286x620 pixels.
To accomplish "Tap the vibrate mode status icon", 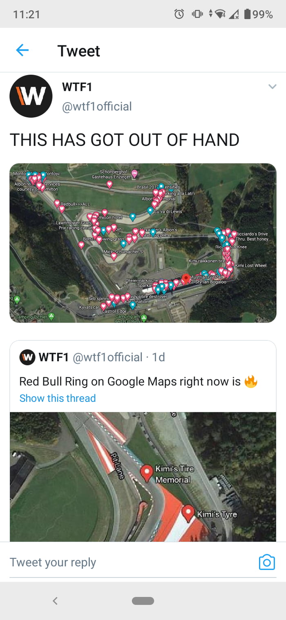I will 197,13.
